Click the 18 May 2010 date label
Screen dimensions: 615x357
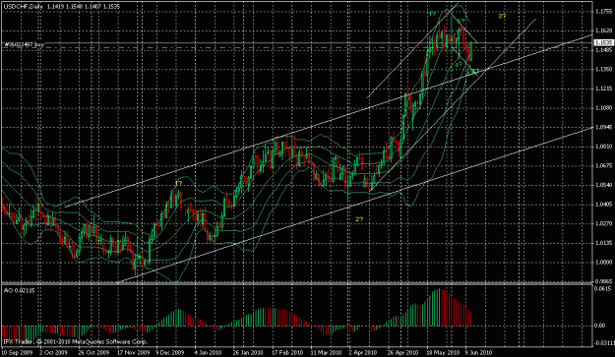click(x=443, y=352)
